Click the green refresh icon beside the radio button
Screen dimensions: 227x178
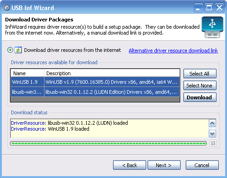(18, 50)
